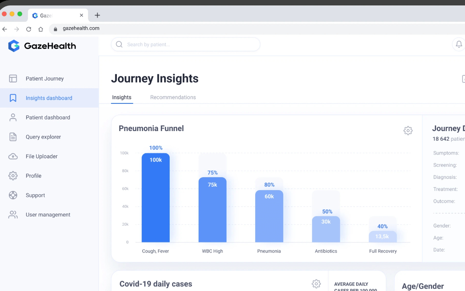Click the search magnifier icon

[x=119, y=44]
